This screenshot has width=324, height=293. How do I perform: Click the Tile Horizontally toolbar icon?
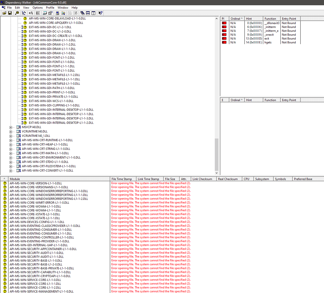pos(88,13)
